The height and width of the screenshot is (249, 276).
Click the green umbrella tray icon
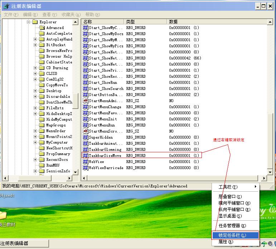coord(264,244)
